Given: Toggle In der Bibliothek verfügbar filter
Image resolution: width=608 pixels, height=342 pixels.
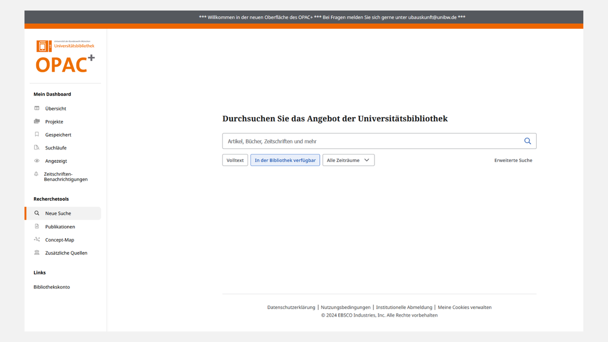Looking at the screenshot, I should [285, 160].
